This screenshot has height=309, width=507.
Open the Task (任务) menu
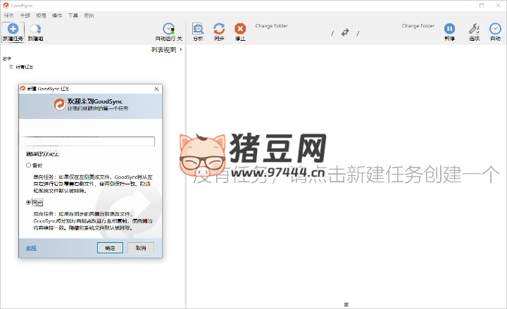click(x=8, y=15)
